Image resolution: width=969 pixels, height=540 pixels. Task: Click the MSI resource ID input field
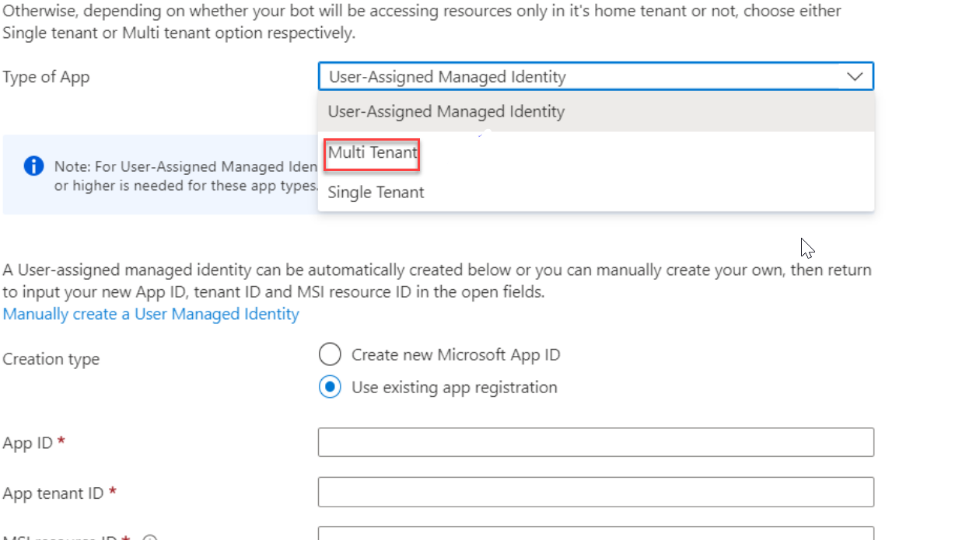(x=595, y=536)
